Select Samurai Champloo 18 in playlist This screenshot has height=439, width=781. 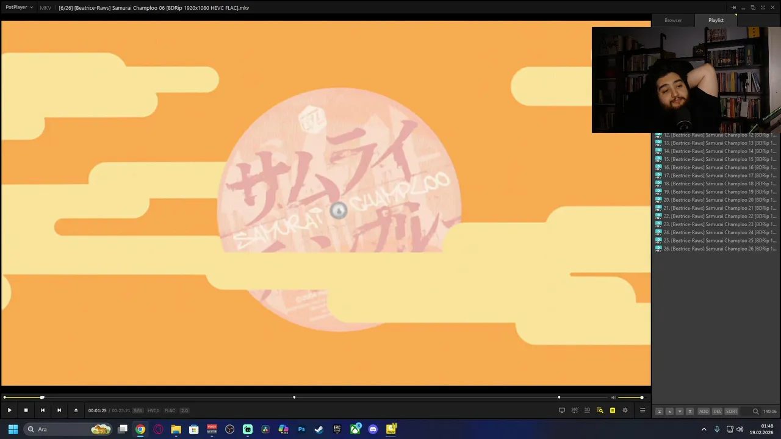point(715,184)
